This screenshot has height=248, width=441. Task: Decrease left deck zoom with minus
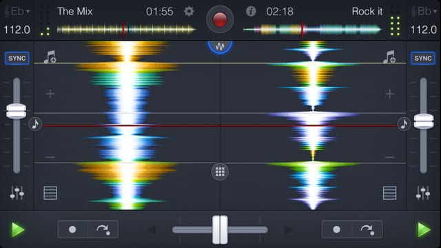[50, 157]
